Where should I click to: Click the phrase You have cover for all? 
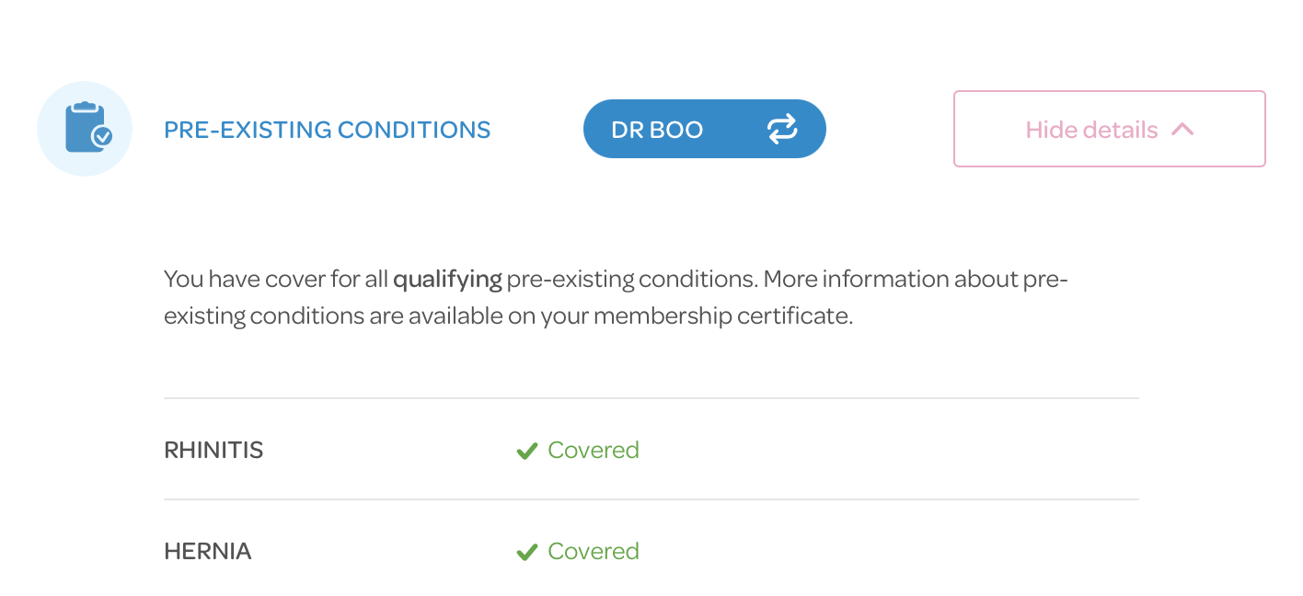point(276,279)
